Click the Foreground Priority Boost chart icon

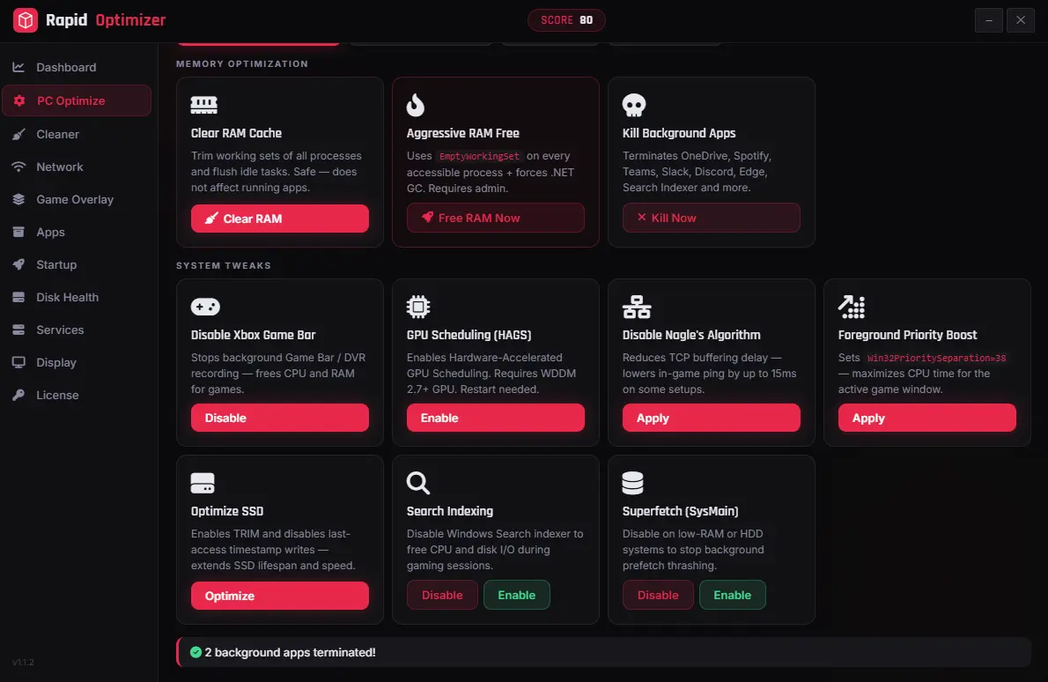(852, 307)
